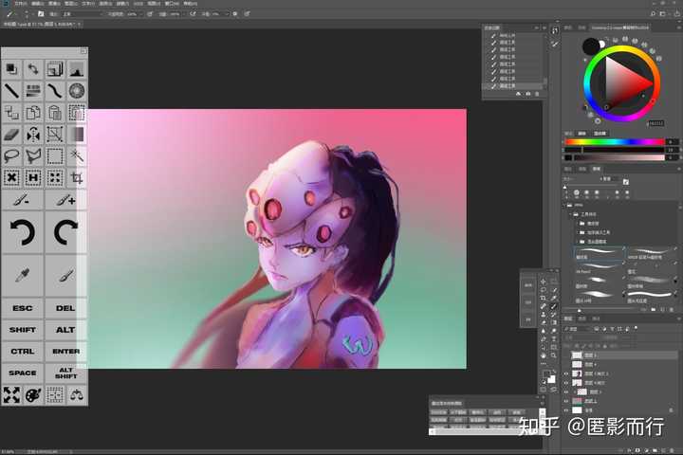Viewport: 683px width, 455px height.
Task: Toggle eye of the pink-green gradient thumbnail layer
Action: click(x=565, y=401)
